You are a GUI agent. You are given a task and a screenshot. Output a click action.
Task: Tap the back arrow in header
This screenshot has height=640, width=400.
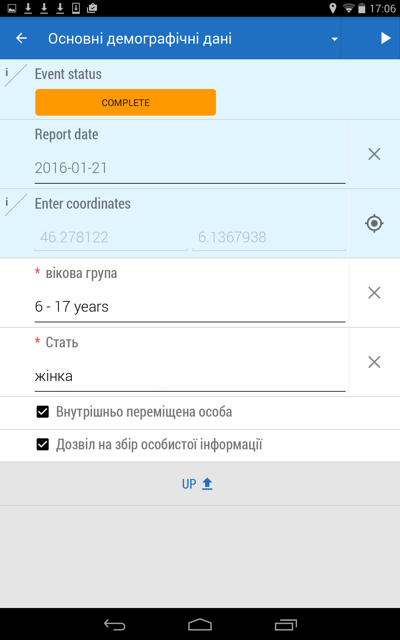tap(22, 38)
